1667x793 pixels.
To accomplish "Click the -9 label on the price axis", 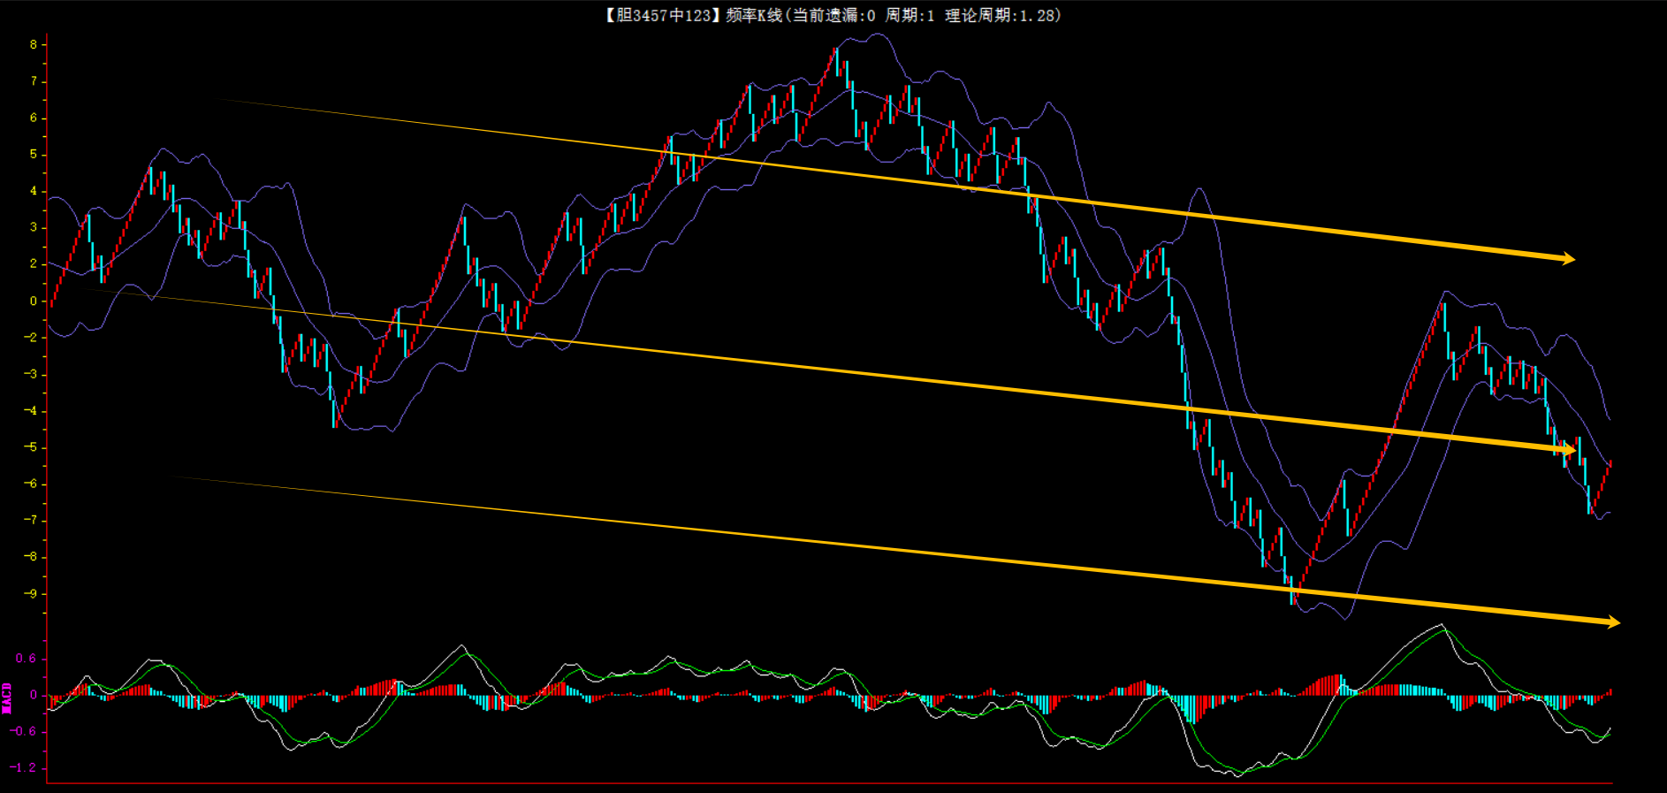I will [32, 594].
